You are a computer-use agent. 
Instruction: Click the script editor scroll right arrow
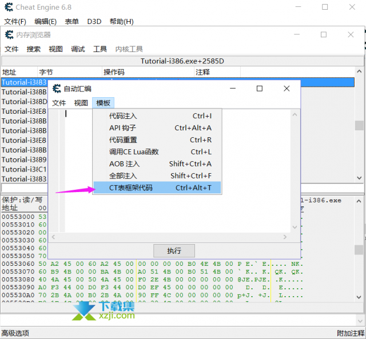click(x=285, y=237)
